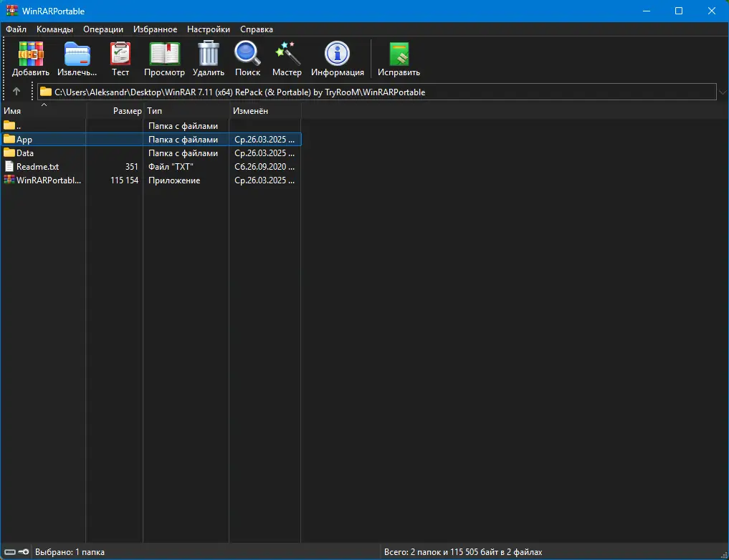Click the window resize grip corner

coord(724,555)
